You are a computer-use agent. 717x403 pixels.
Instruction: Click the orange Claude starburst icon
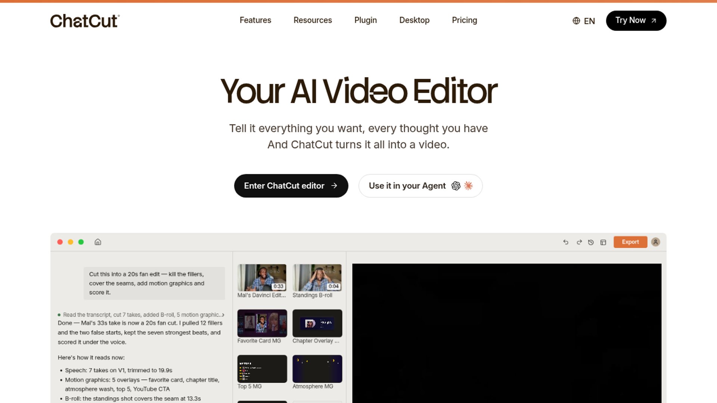pyautogui.click(x=468, y=186)
